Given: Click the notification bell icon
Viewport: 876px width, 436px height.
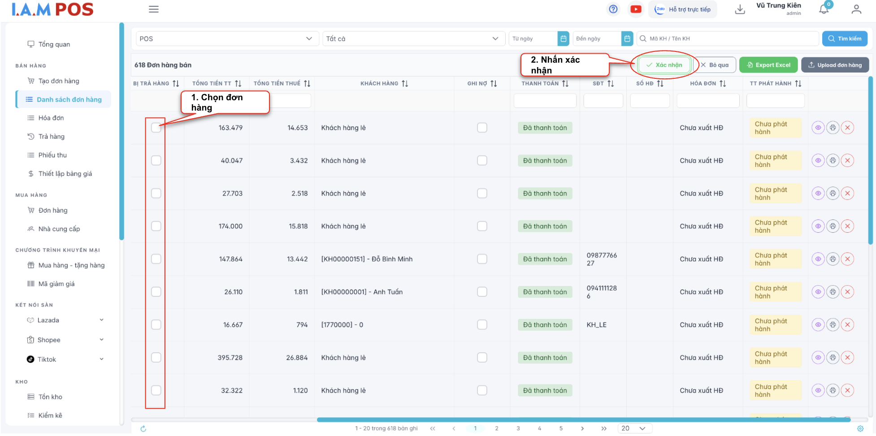Looking at the screenshot, I should tap(824, 9).
